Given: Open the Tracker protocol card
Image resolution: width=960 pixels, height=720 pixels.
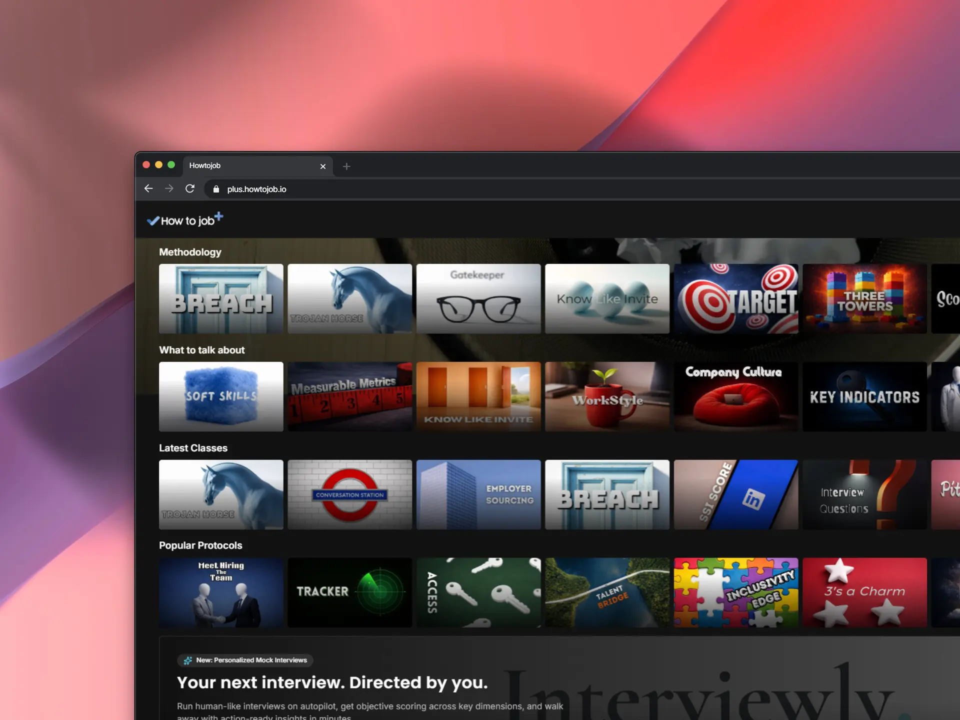Looking at the screenshot, I should 349,592.
